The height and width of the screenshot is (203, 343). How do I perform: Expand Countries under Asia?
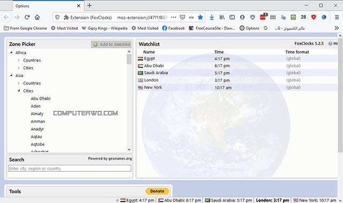(19, 83)
